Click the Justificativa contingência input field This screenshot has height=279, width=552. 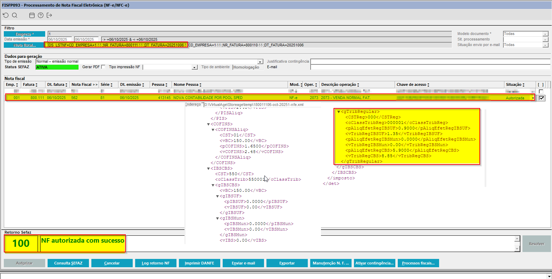[430, 62]
